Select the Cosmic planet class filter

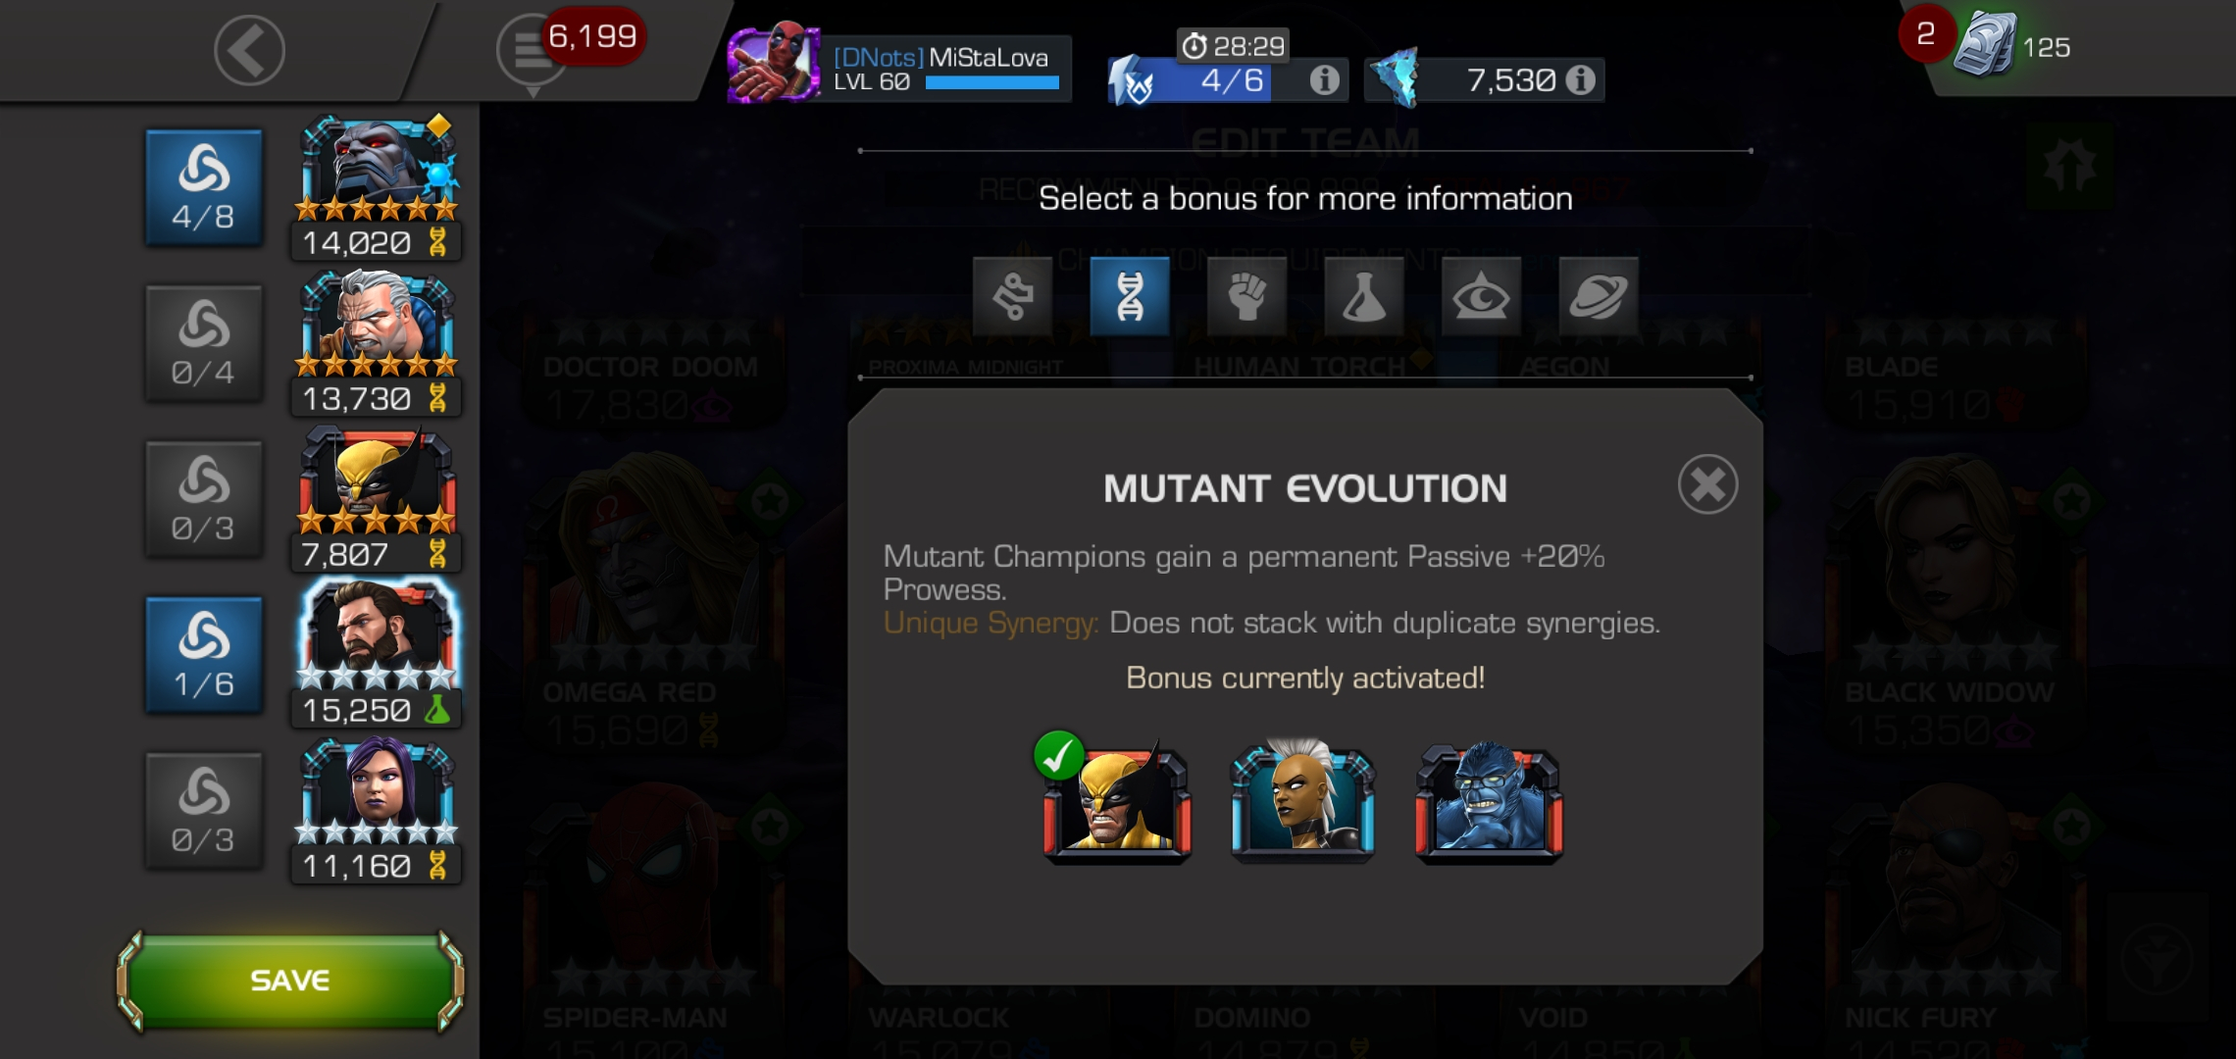tap(1598, 296)
